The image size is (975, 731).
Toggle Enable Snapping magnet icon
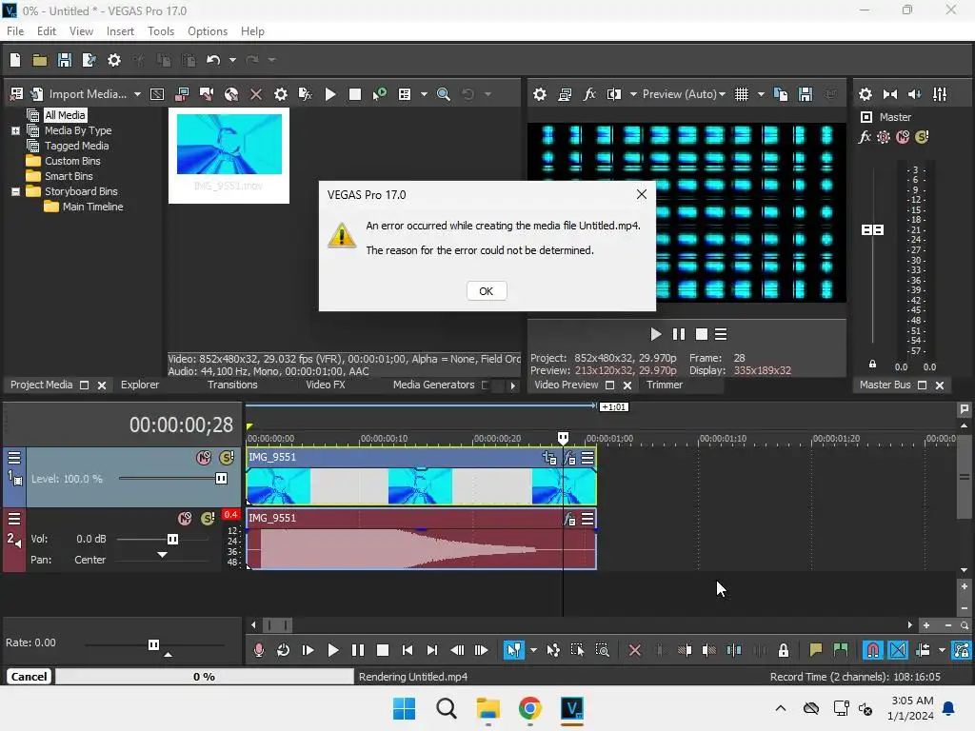coord(873,650)
